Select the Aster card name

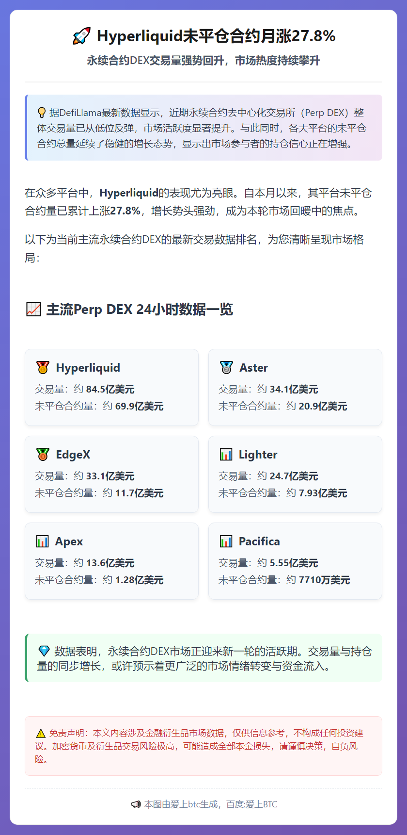pos(253,368)
